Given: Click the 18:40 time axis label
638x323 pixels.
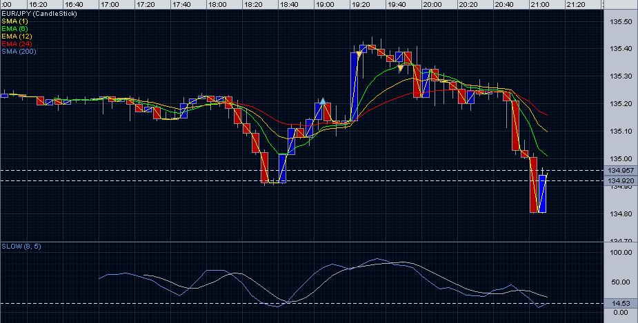Looking at the screenshot, I should click(289, 4).
